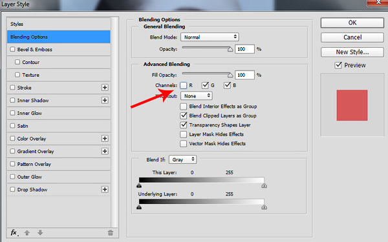388x242 pixels.
Task: Enable Blend Interior Effects as Group
Action: [184, 106]
